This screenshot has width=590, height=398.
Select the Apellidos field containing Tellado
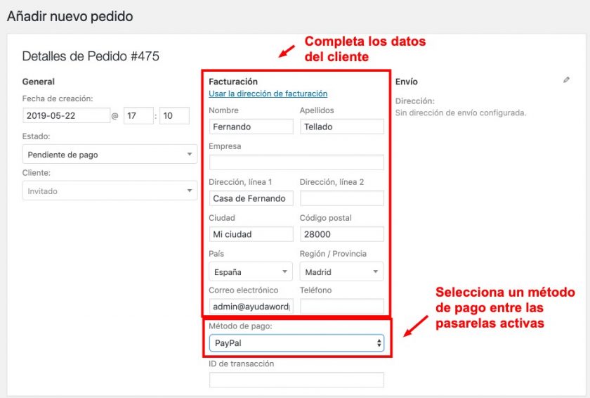[x=342, y=127]
